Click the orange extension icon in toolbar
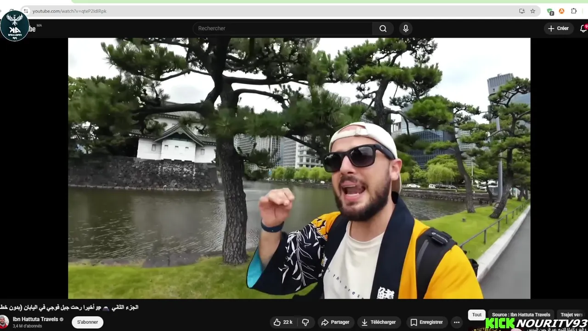Viewport: 588px width, 331px height. pyautogui.click(x=561, y=11)
